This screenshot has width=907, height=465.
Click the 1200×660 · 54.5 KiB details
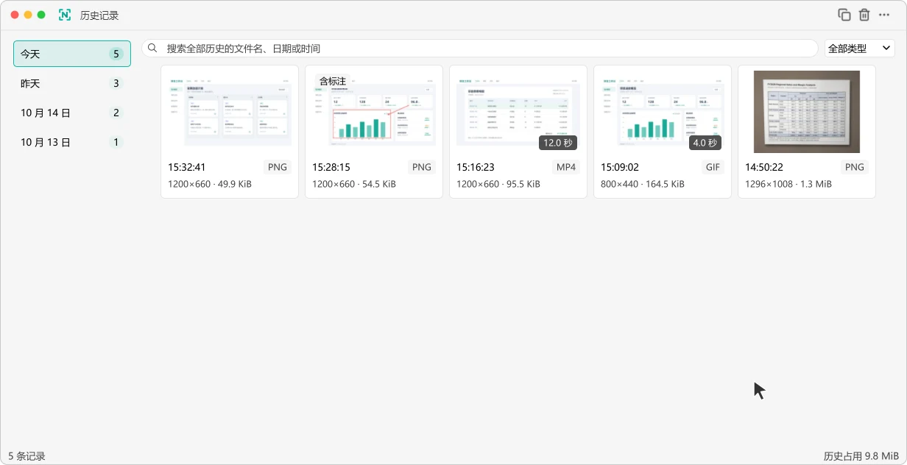click(x=354, y=184)
